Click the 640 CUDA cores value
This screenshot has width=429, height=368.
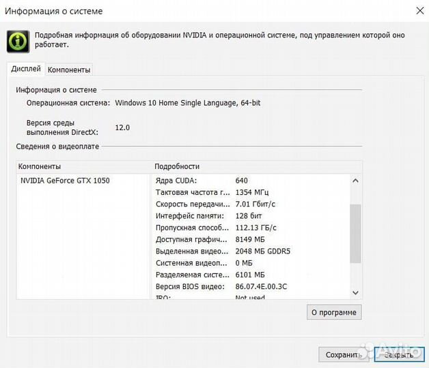tap(241, 181)
